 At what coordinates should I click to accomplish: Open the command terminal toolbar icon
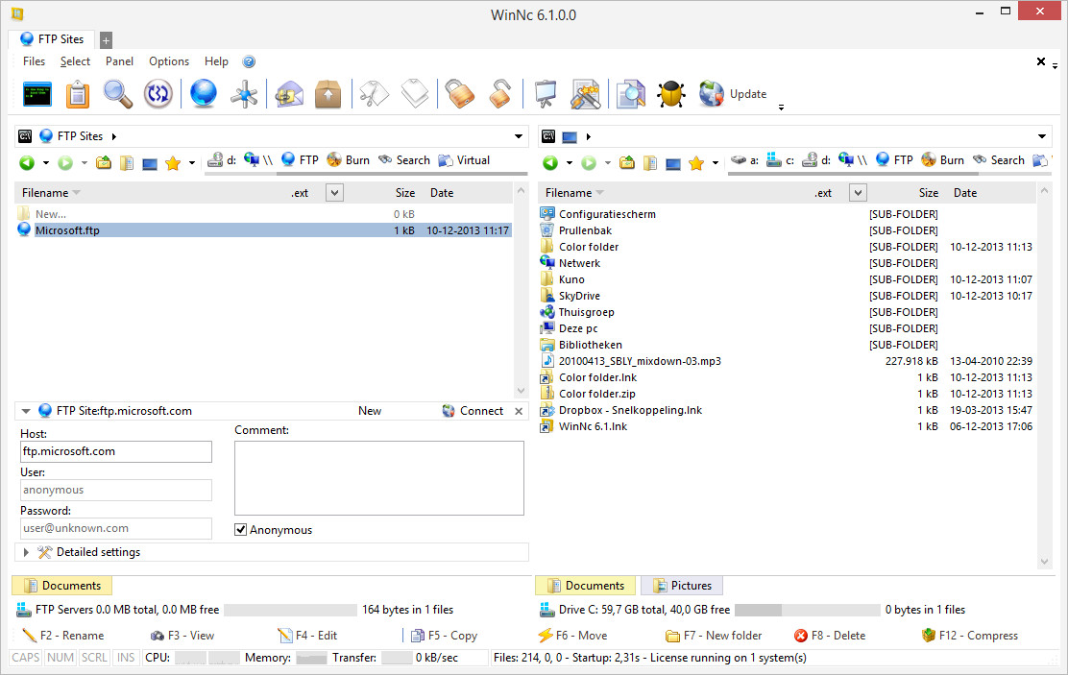(36, 94)
